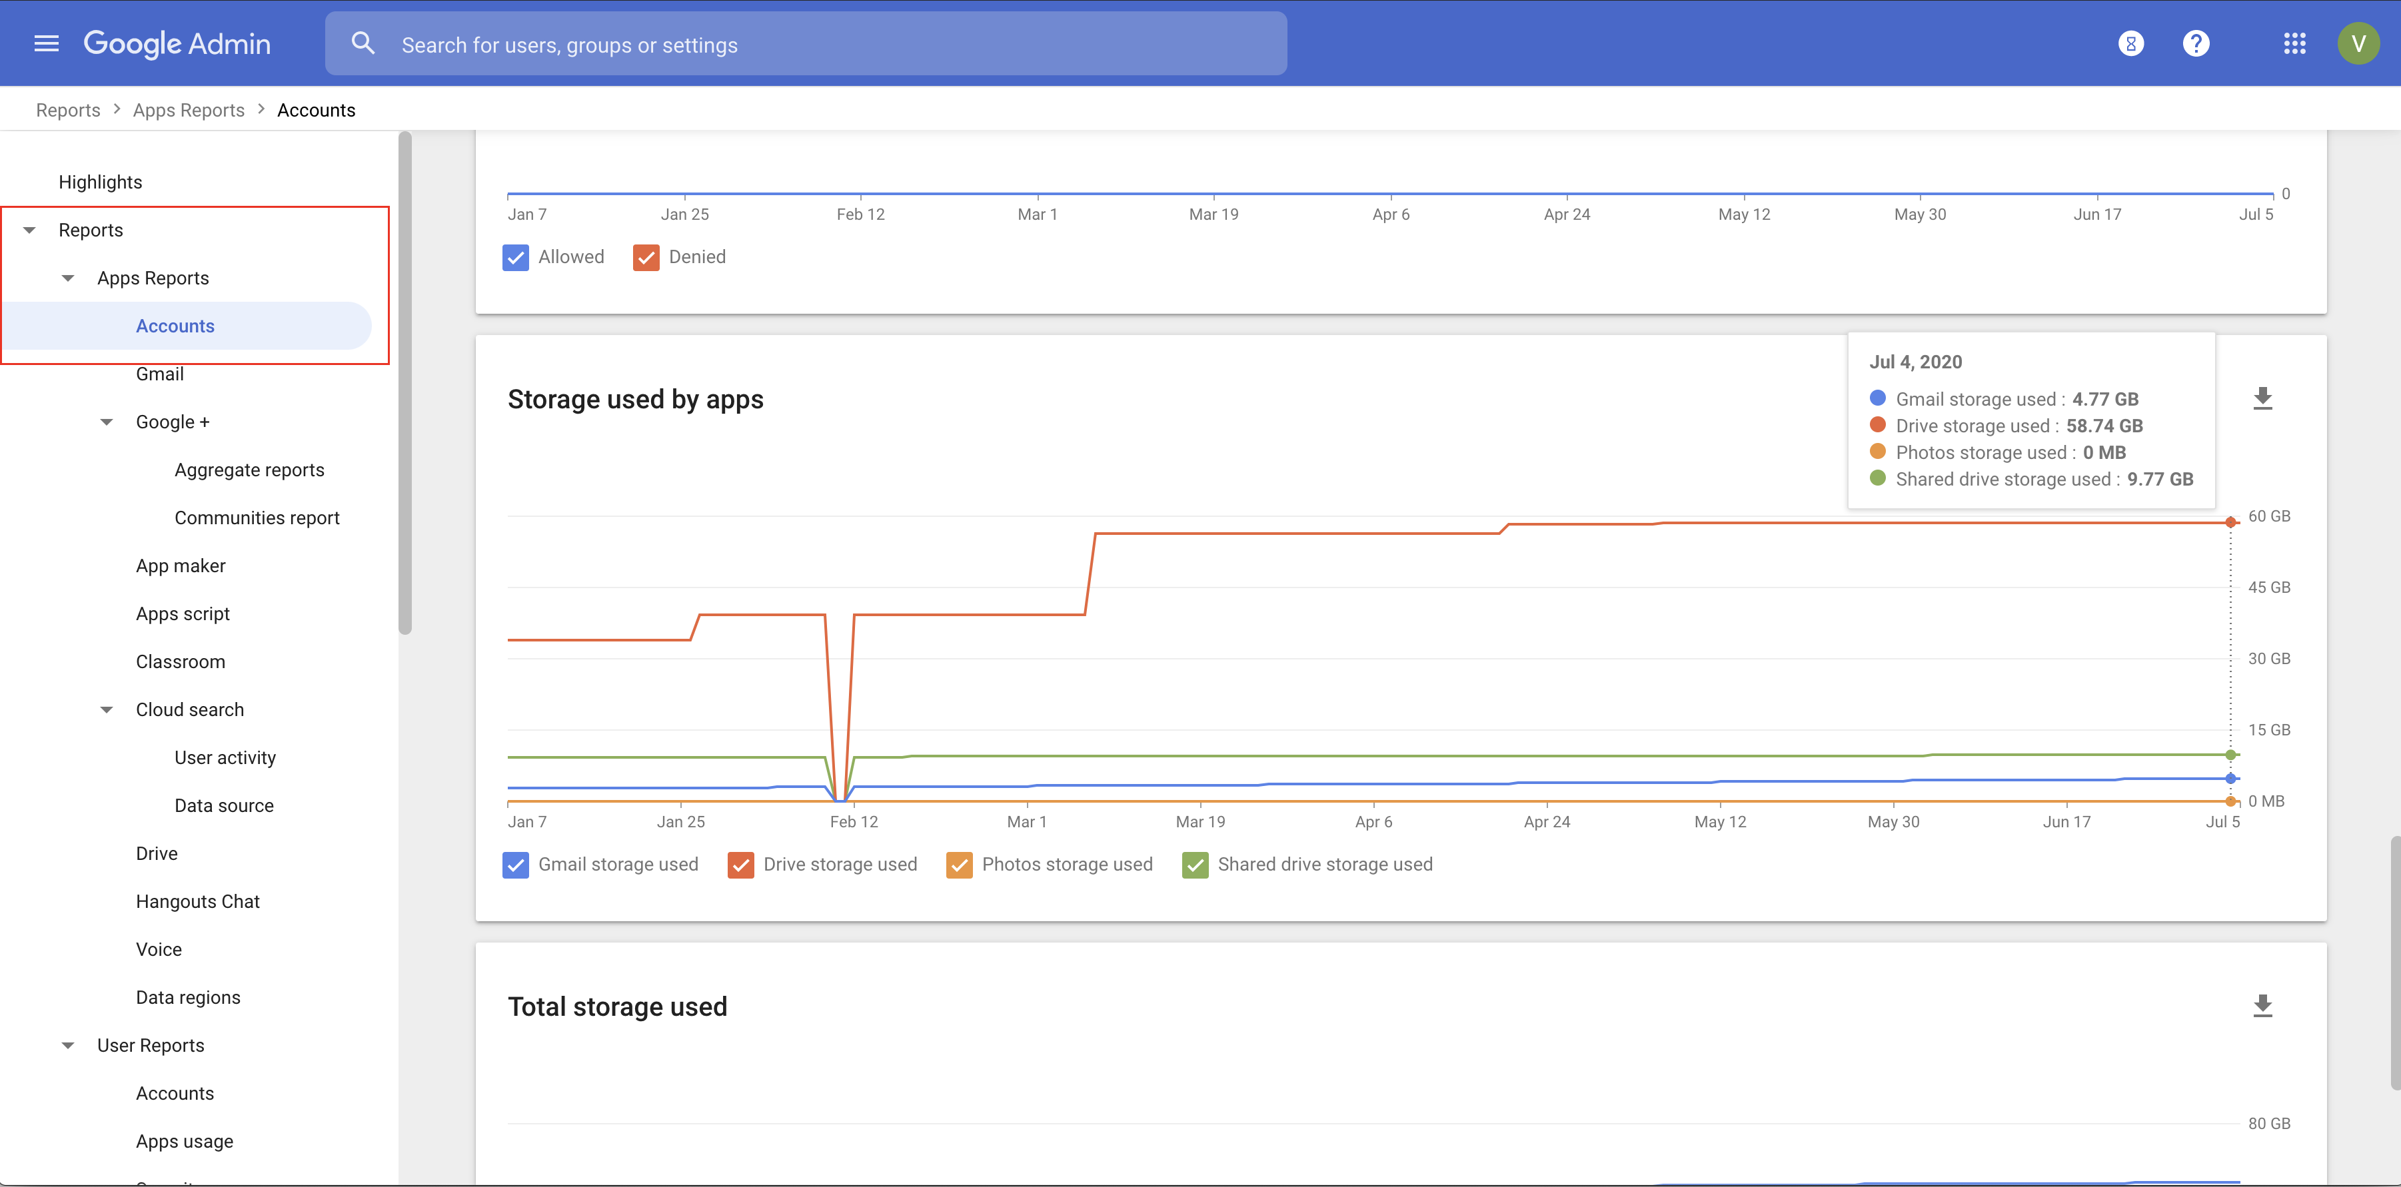The image size is (2401, 1187).
Task: Open Aggregate reports
Action: click(x=249, y=470)
